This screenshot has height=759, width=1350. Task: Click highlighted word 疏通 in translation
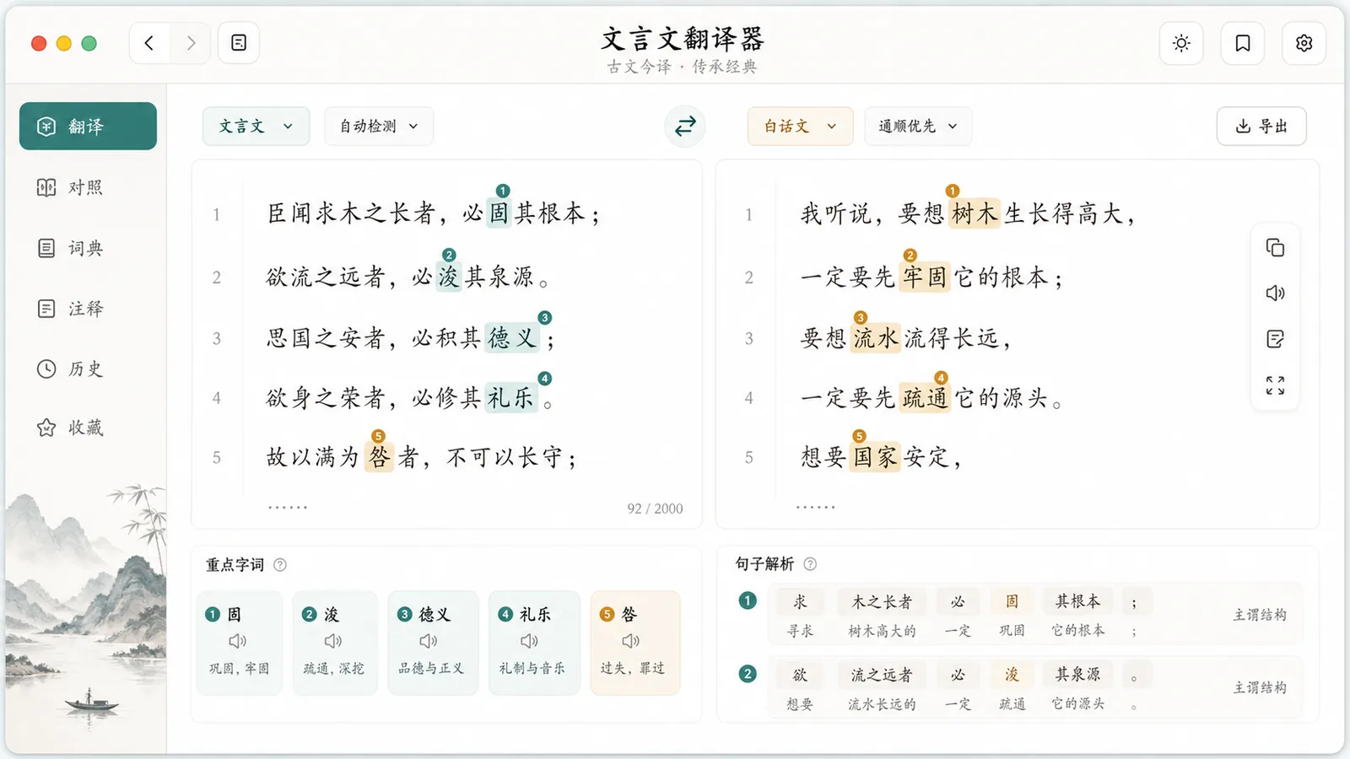pyautogui.click(x=925, y=397)
